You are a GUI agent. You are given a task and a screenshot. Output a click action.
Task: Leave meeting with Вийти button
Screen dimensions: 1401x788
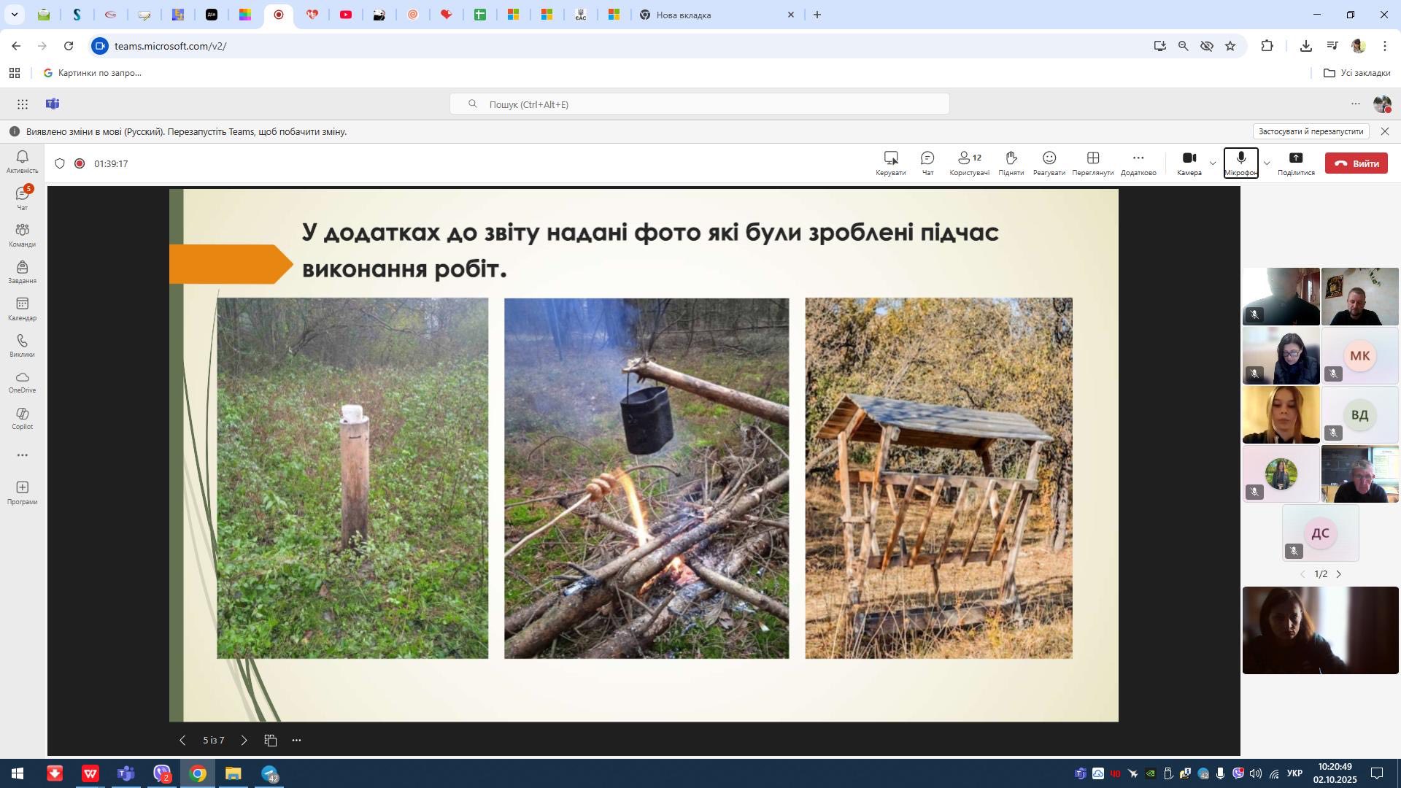1356,163
